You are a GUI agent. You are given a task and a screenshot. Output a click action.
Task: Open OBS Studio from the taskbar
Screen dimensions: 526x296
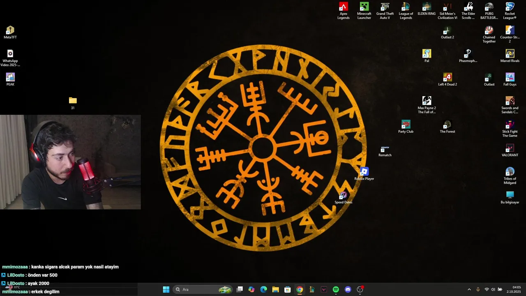pos(360,289)
